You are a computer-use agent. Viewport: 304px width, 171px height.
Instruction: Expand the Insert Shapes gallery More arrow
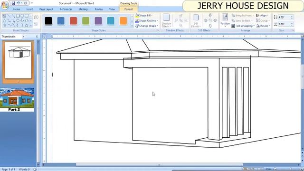31,25
